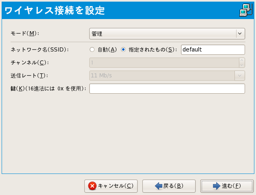Go back with the 戻る(B) button
Image resolution: width=256 pixels, height=195 pixels.
(169, 186)
